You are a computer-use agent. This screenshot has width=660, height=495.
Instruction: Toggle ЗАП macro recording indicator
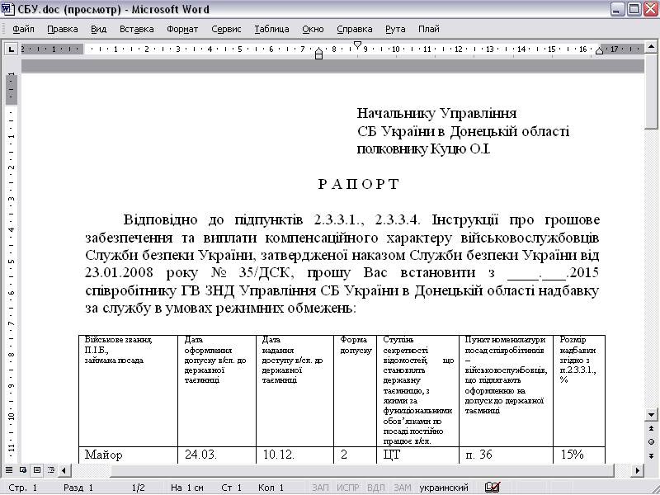click(320, 488)
